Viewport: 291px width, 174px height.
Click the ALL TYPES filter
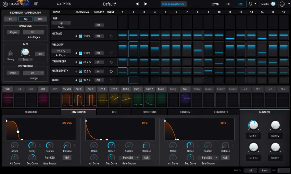pos(64,4)
